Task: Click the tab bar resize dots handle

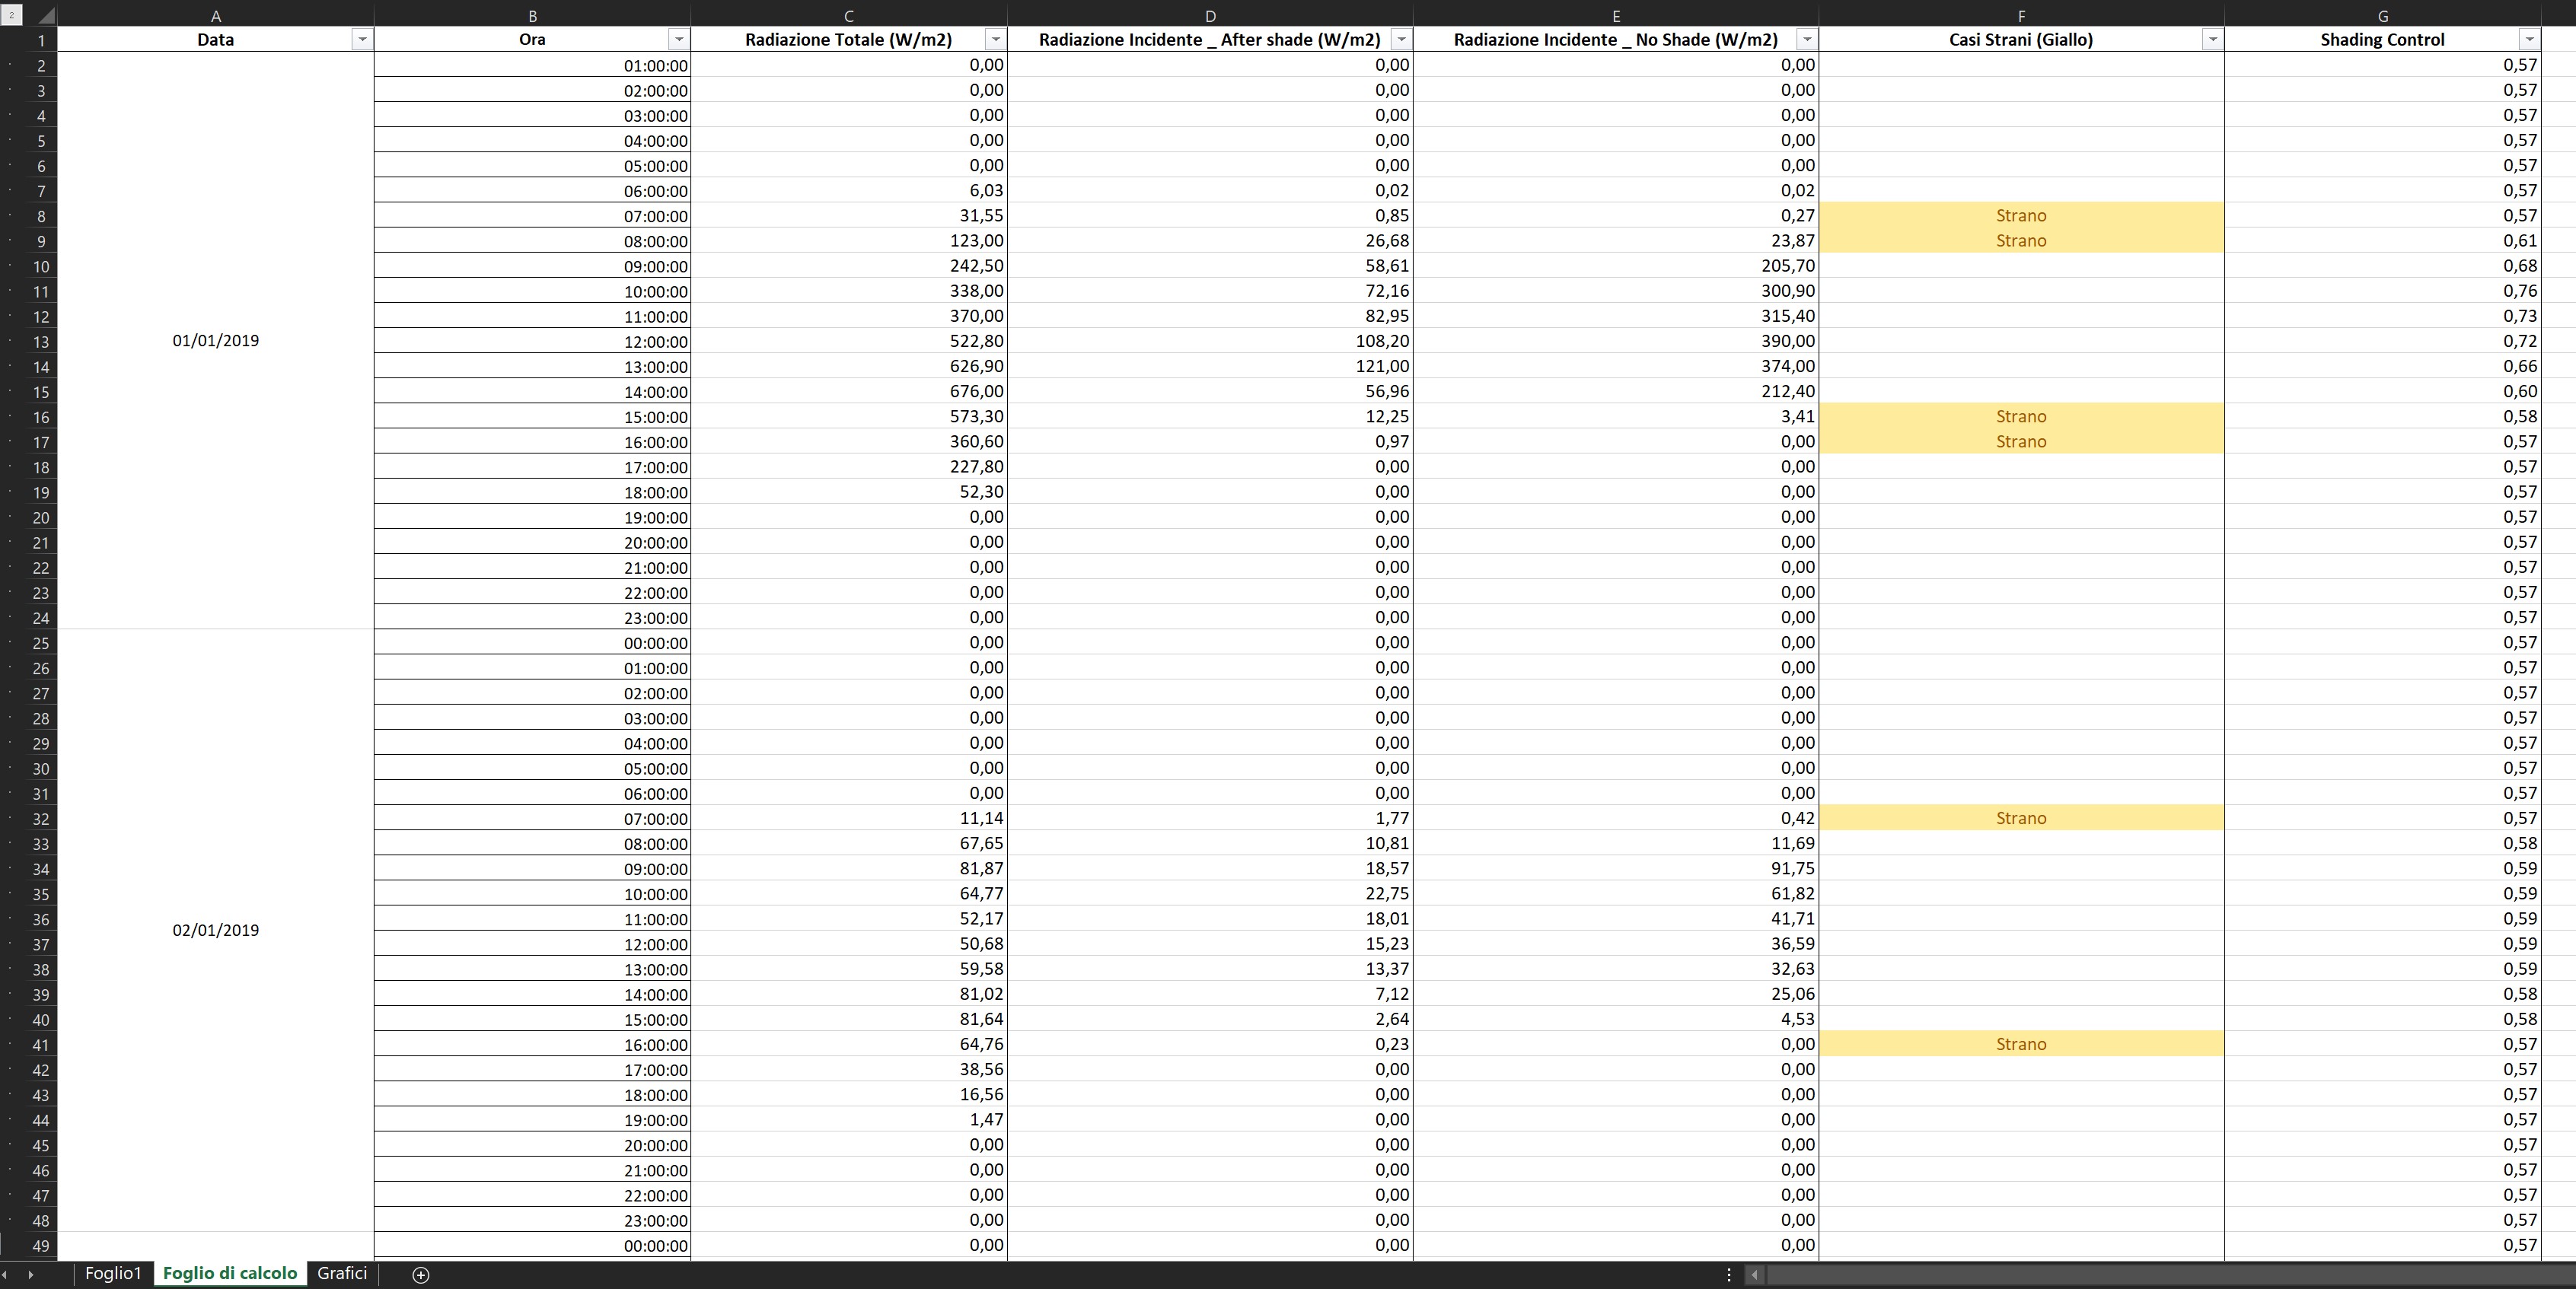Action: 1729,1274
